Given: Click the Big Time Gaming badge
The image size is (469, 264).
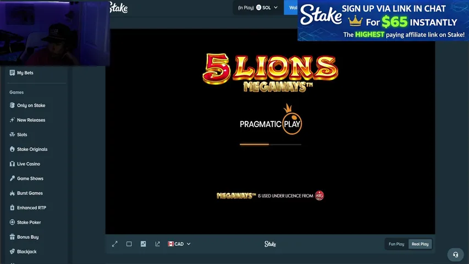Looking at the screenshot, I should (319, 195).
